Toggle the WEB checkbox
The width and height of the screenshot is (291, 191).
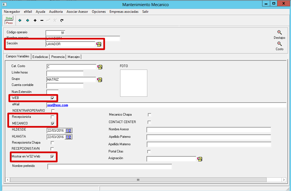52,98
